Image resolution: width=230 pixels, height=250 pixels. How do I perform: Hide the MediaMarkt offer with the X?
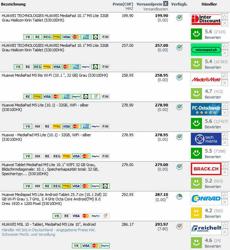(225, 83)
